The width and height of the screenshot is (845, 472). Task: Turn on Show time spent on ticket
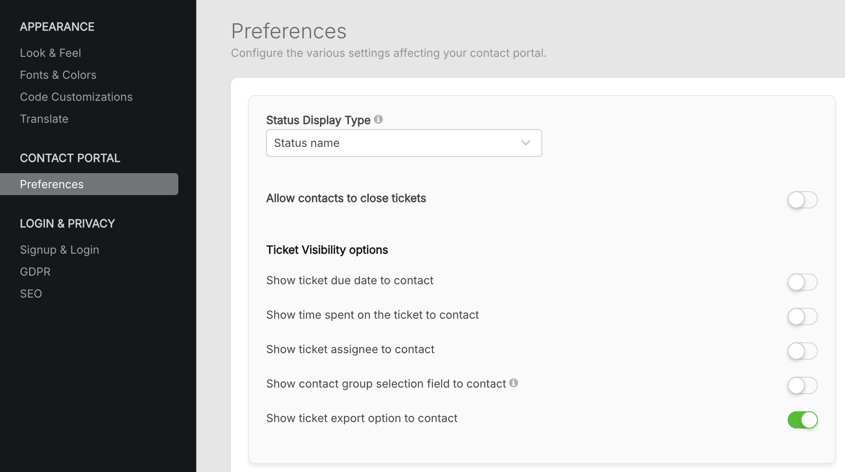point(802,317)
